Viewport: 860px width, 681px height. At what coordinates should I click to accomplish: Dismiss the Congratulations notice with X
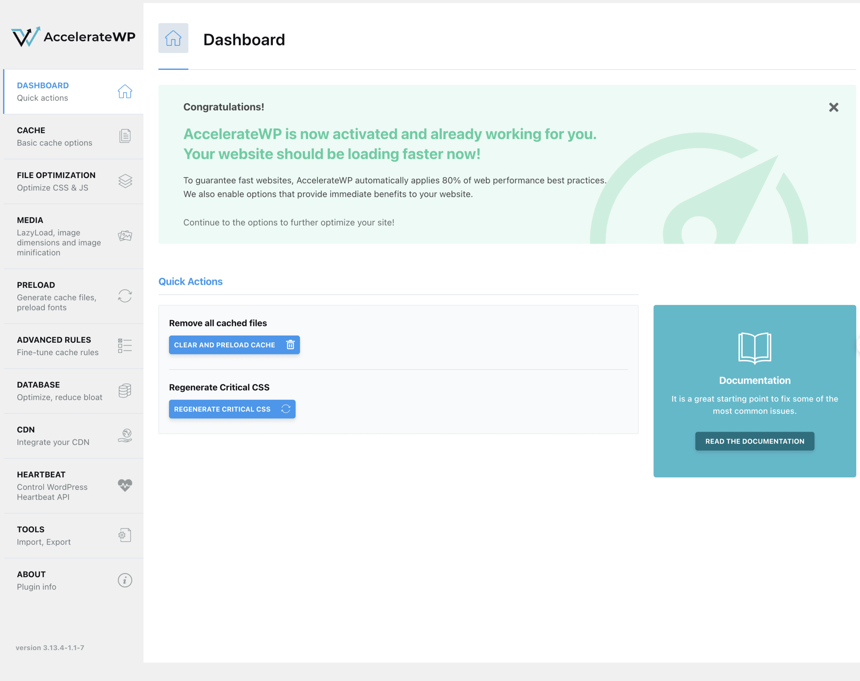(833, 107)
